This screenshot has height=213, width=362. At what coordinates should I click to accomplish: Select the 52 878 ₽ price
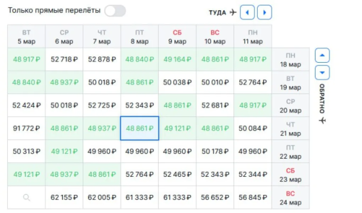tap(102, 59)
